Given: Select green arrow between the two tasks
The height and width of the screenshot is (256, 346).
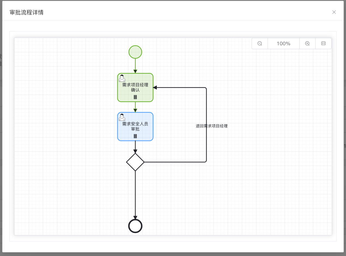Looking at the screenshot, I should pos(135,107).
